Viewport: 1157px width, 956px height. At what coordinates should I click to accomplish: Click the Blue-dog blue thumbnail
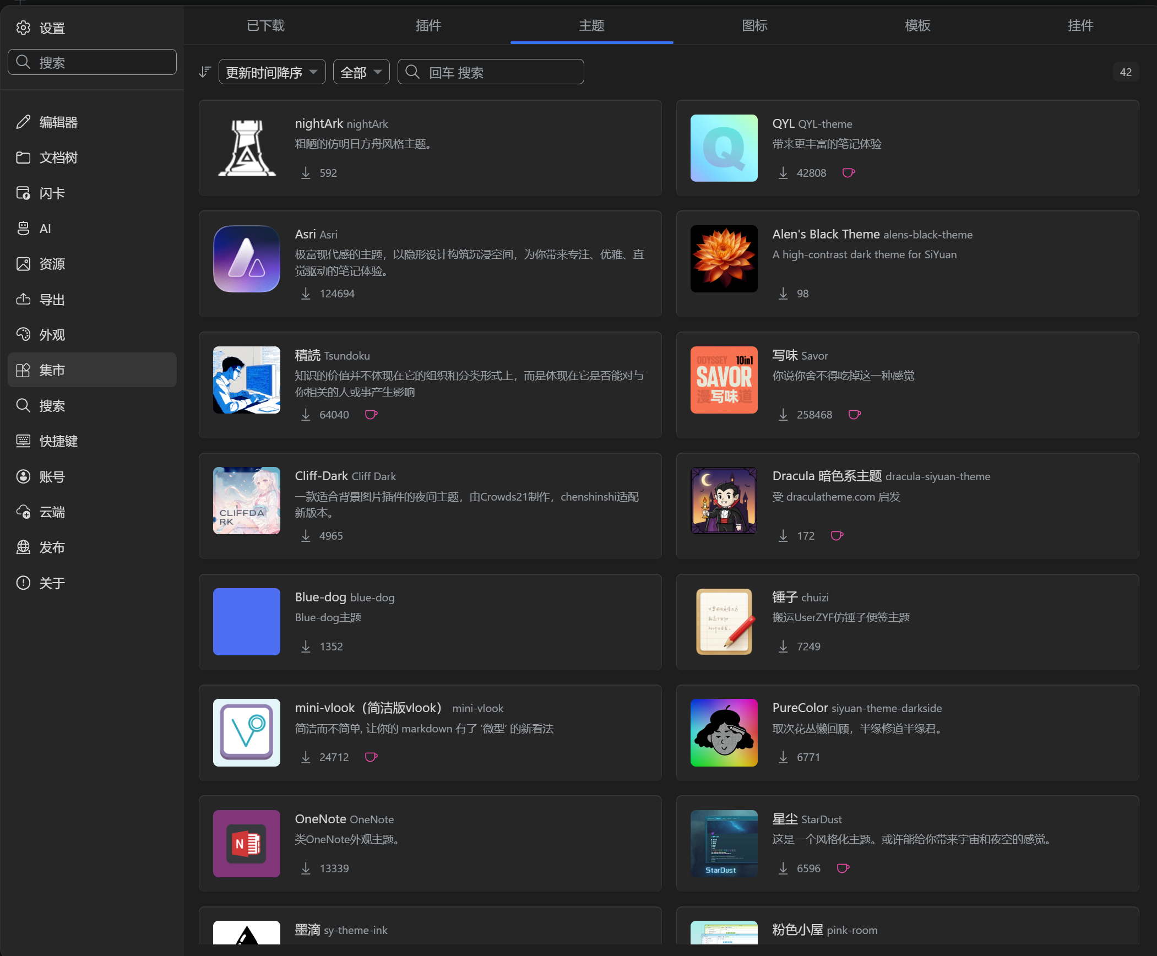(x=246, y=622)
